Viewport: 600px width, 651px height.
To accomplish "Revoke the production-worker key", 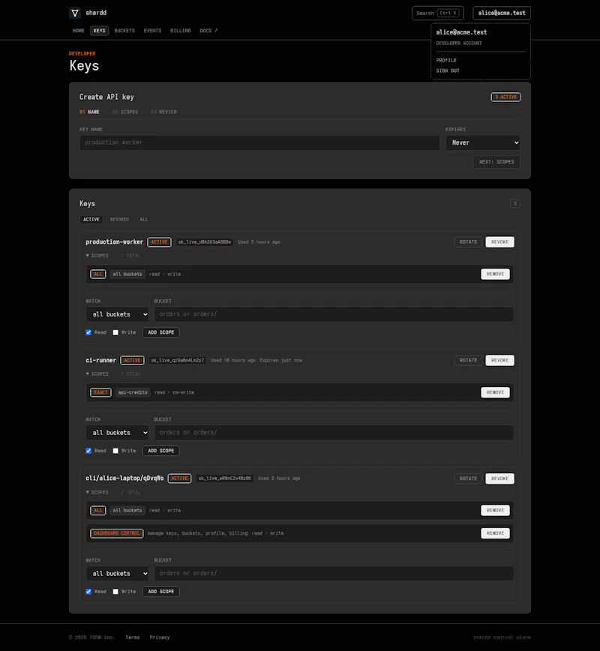I will pos(499,242).
